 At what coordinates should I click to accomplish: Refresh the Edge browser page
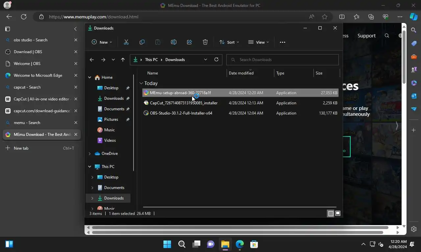tap(24, 17)
